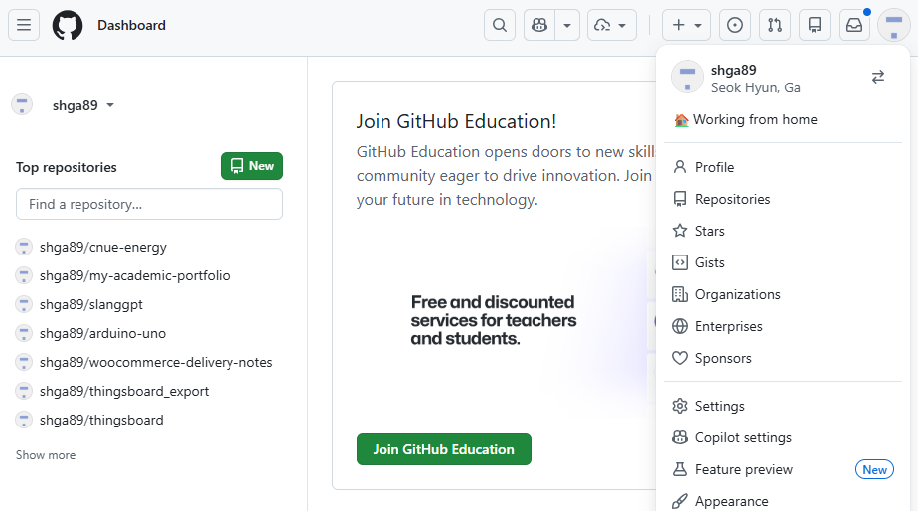This screenshot has height=511, width=918.
Task: Open shga89/cnue-energy repository
Action: coord(103,247)
